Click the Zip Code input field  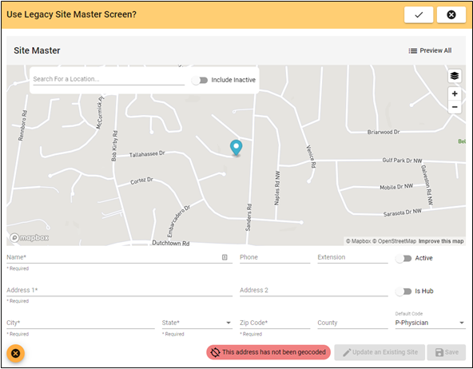[275, 323]
